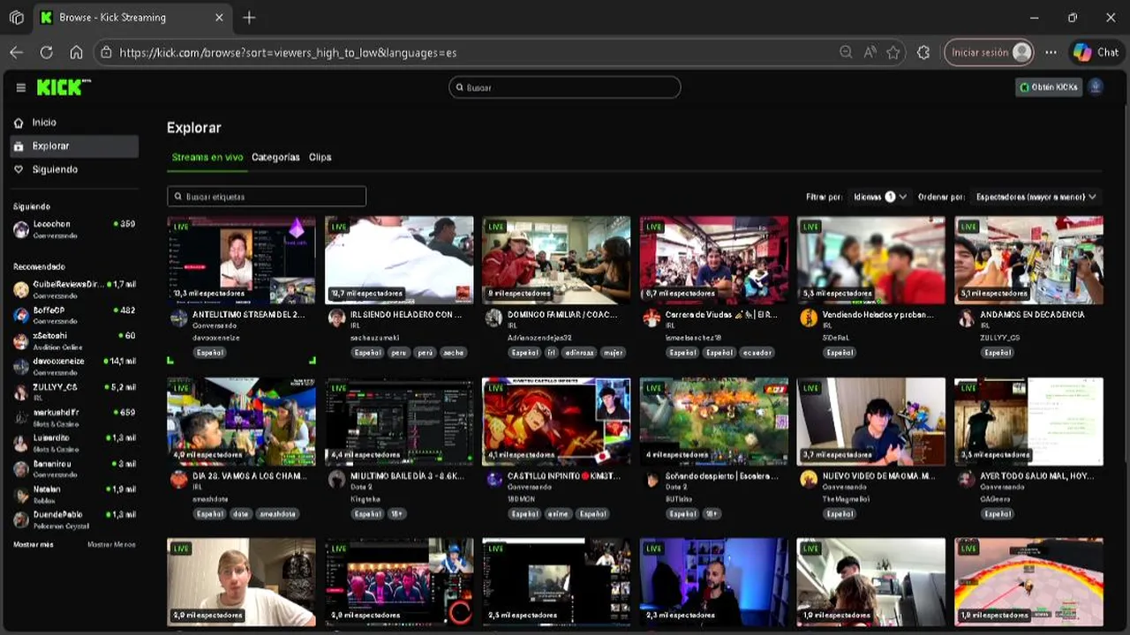Click Copilot Chat button
Image resolution: width=1130 pixels, height=635 pixels.
click(x=1096, y=52)
